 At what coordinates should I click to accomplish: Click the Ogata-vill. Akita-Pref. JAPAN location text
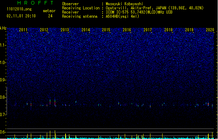click(155, 8)
